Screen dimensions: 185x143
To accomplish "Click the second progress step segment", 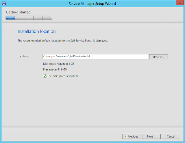I will (19, 18).
